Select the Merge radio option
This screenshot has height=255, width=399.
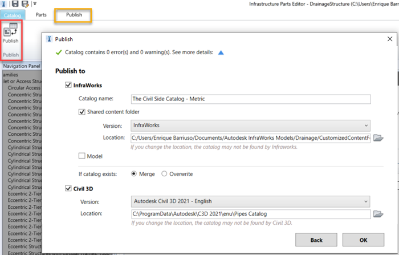(x=134, y=174)
